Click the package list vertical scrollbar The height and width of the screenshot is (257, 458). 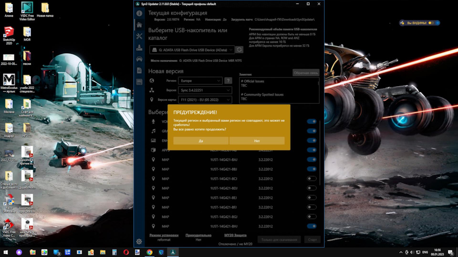pos(320,153)
